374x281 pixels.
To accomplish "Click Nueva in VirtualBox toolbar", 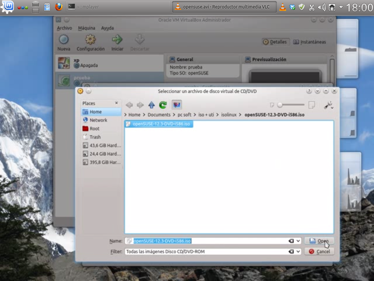I will [64, 42].
